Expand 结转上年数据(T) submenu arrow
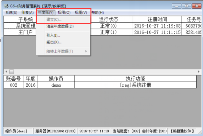203x136 pixels. 86,51
